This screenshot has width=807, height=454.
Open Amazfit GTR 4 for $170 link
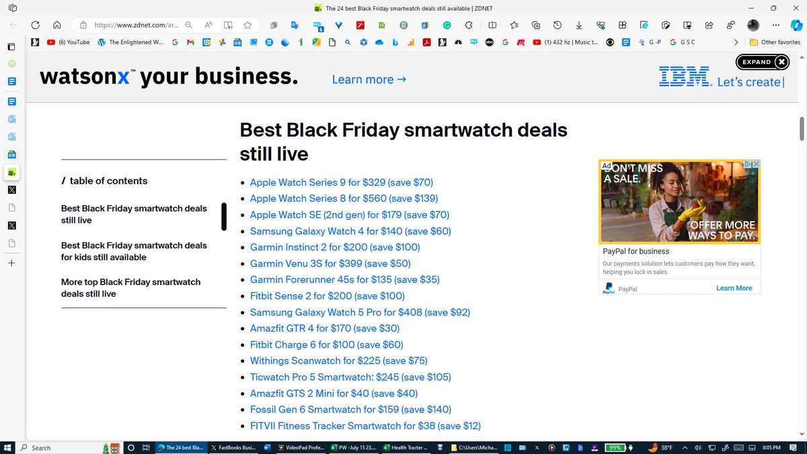[325, 328]
